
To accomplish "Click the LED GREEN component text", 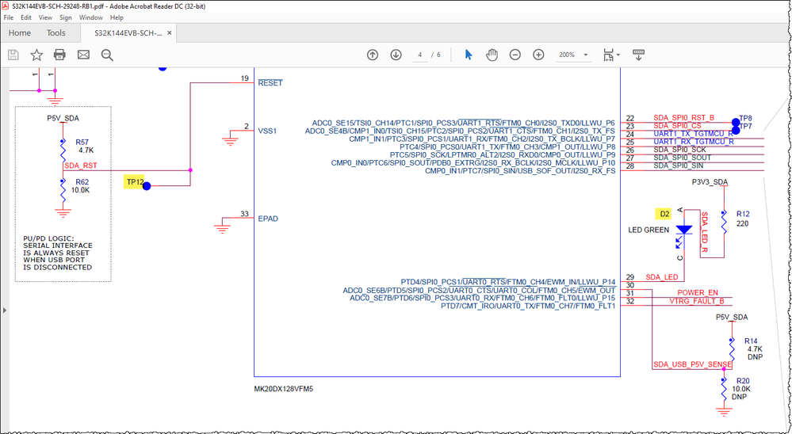I will pos(649,230).
